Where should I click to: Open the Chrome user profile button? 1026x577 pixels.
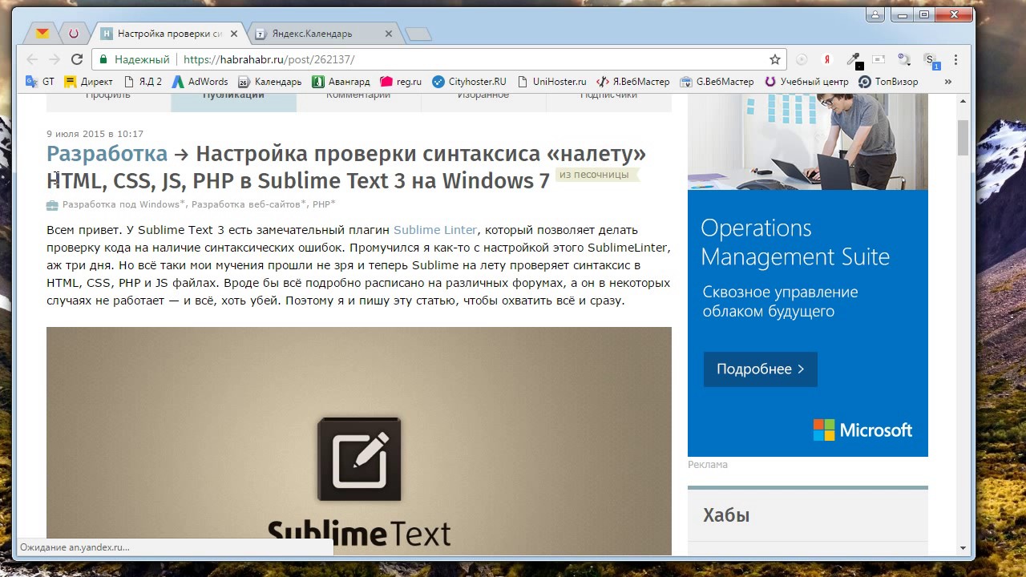coord(875,14)
